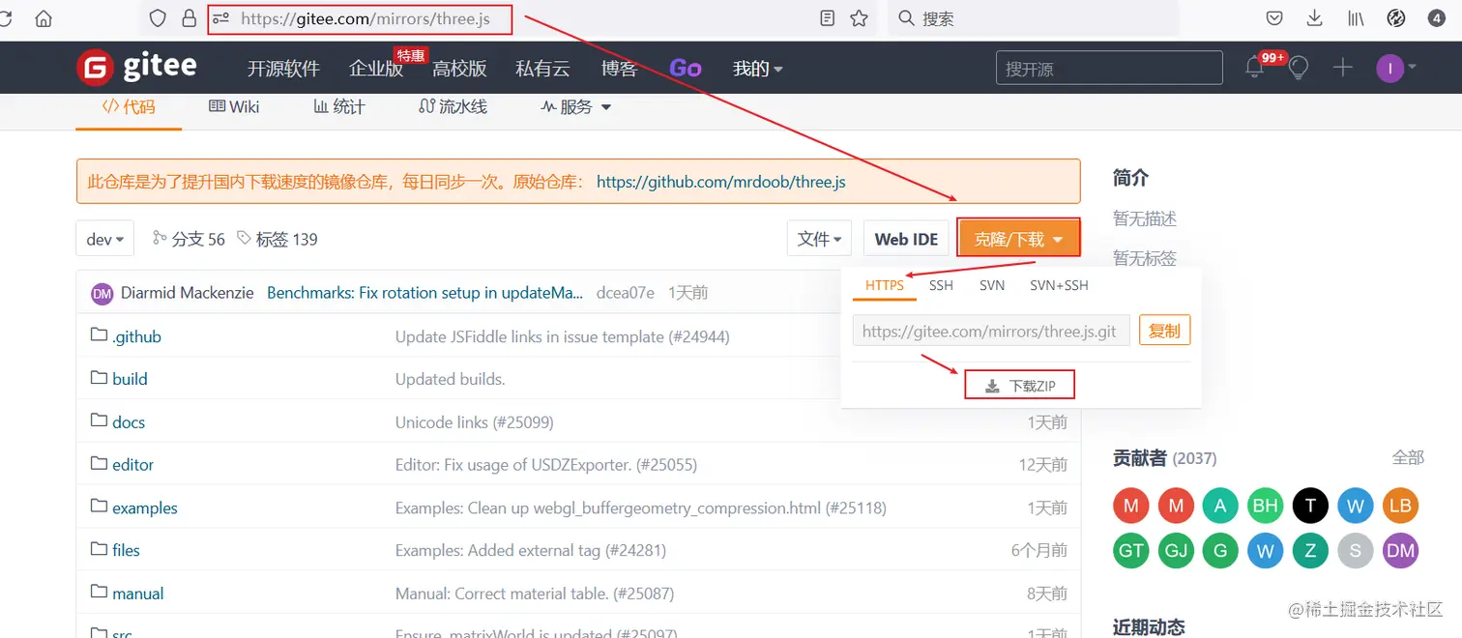Screen dimensions: 1462x638
Task: Open the 文件 dropdown button
Action: coord(820,239)
